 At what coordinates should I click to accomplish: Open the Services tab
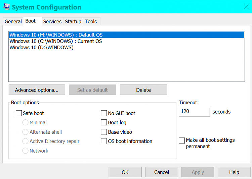(x=52, y=21)
